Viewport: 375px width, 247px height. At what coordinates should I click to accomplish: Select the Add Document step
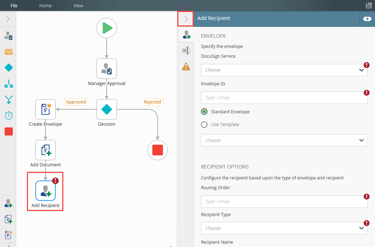click(46, 150)
